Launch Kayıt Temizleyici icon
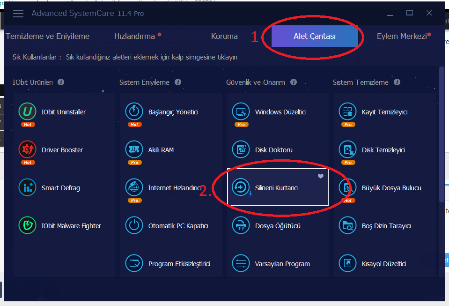This screenshot has width=449, height=306. (x=347, y=112)
